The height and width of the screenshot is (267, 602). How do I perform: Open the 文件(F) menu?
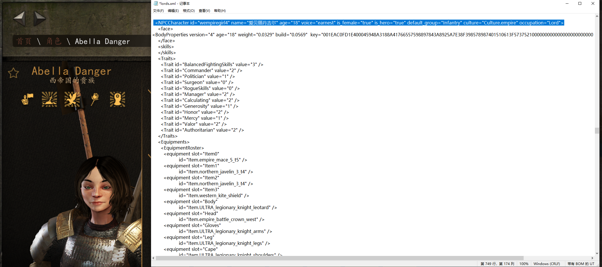coord(158,11)
